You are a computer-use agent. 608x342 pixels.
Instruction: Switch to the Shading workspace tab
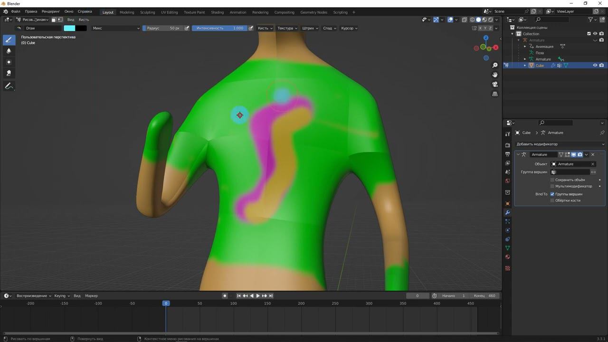click(217, 12)
